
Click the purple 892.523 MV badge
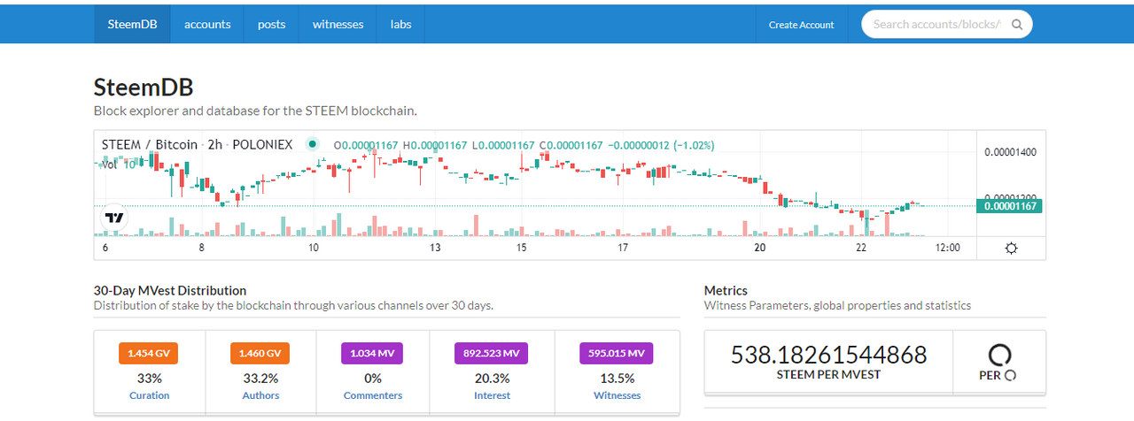(492, 353)
